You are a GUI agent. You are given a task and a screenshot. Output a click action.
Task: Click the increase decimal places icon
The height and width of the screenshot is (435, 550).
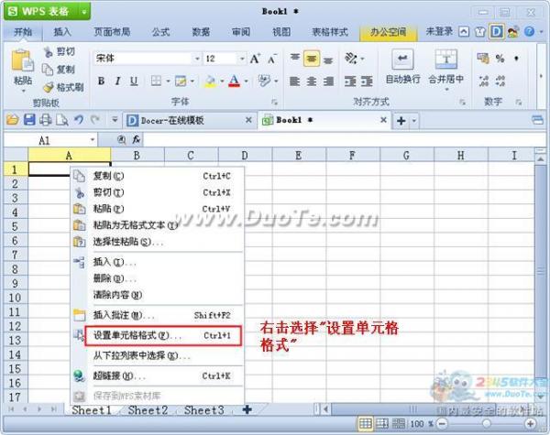[x=484, y=81]
